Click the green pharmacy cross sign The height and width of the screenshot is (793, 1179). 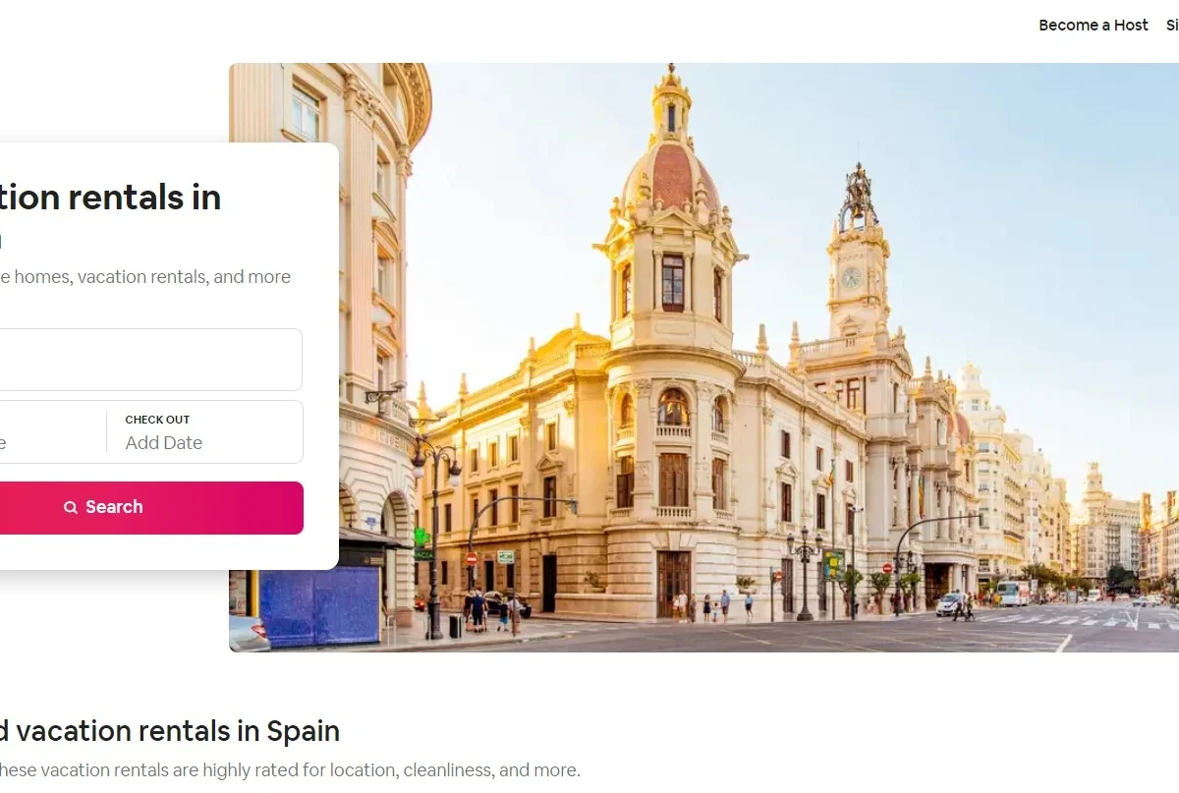pyautogui.click(x=422, y=538)
